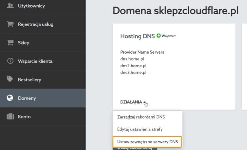The height and width of the screenshot is (150, 247).
Task: Click the Konto briefcase icon
Action: click(x=10, y=116)
